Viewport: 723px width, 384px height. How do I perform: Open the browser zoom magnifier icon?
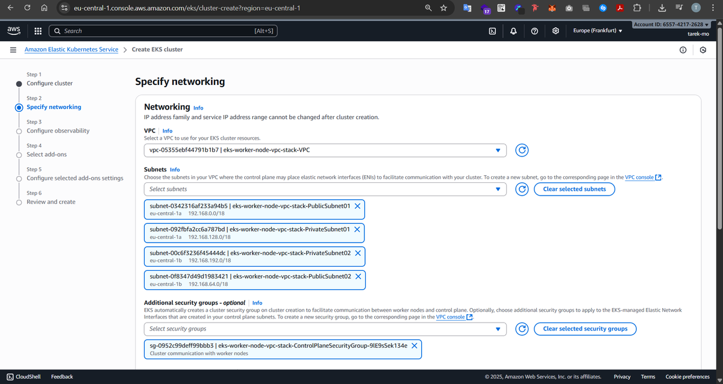(x=428, y=8)
